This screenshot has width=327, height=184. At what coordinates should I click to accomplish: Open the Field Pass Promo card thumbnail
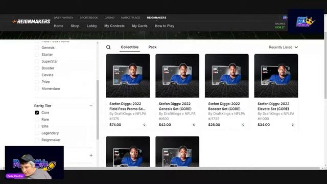128,76
